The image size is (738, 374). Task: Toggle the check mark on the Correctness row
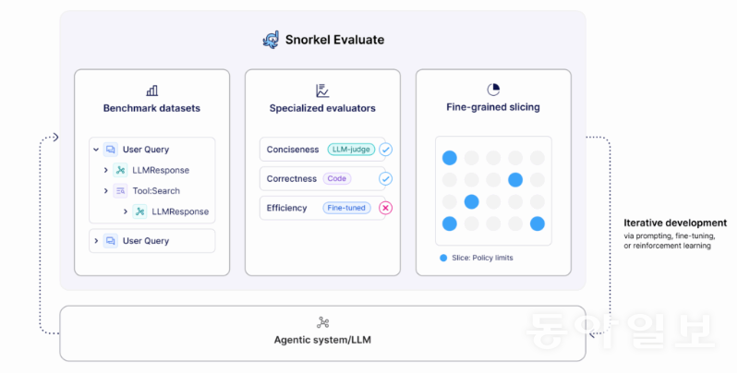385,179
